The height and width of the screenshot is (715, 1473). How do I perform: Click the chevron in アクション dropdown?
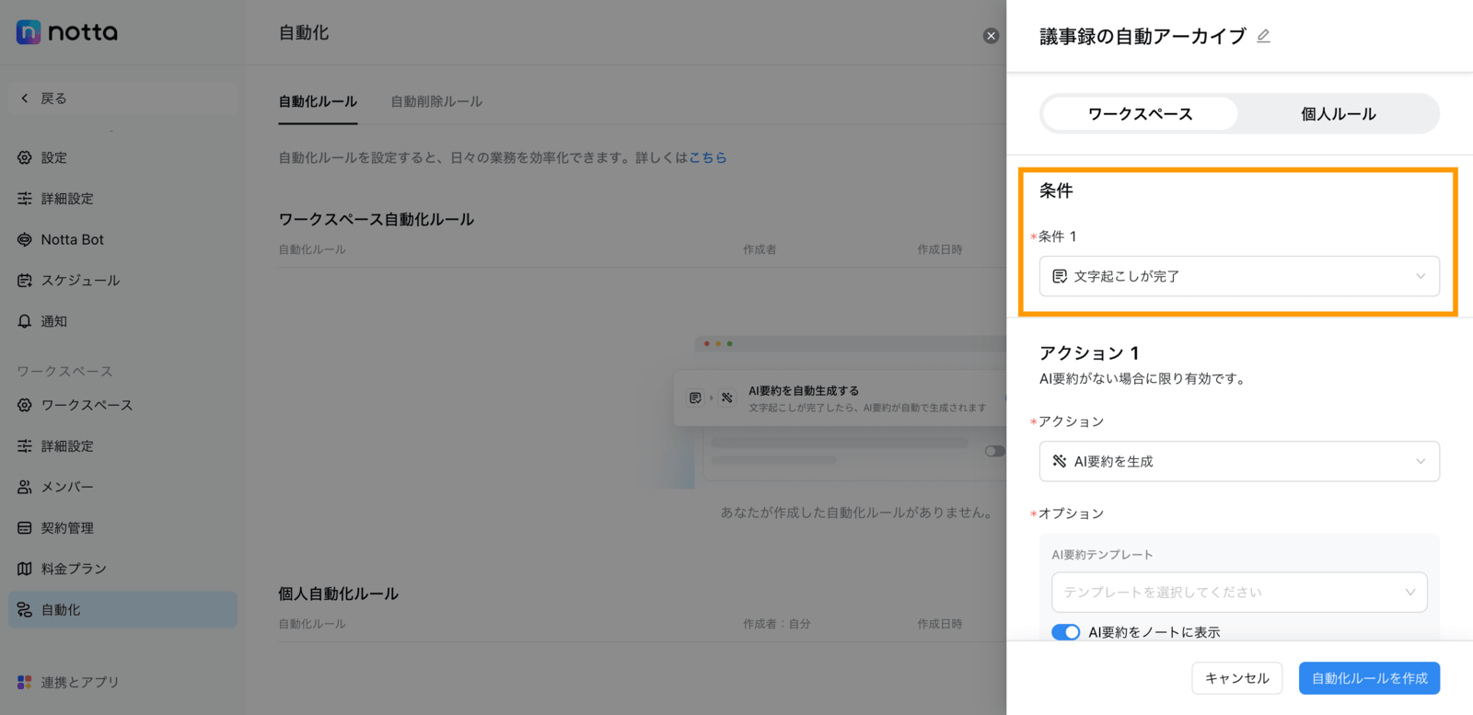click(1421, 461)
